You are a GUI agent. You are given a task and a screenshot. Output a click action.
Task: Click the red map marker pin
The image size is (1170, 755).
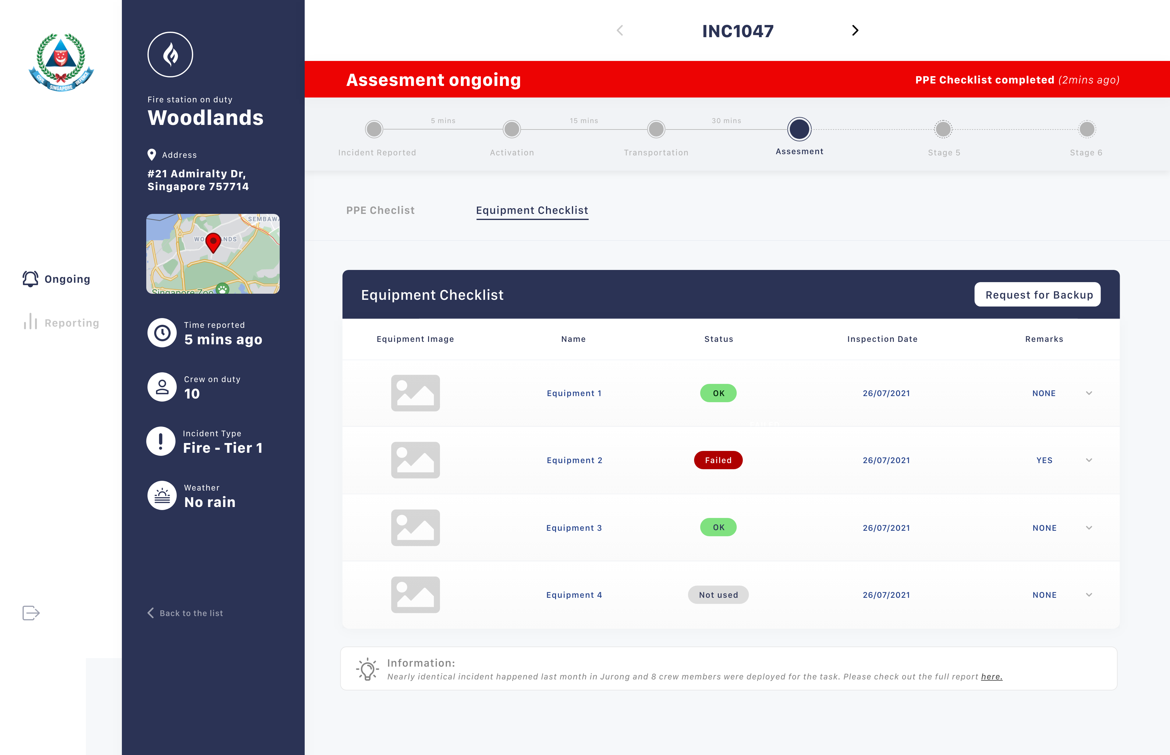(x=213, y=243)
